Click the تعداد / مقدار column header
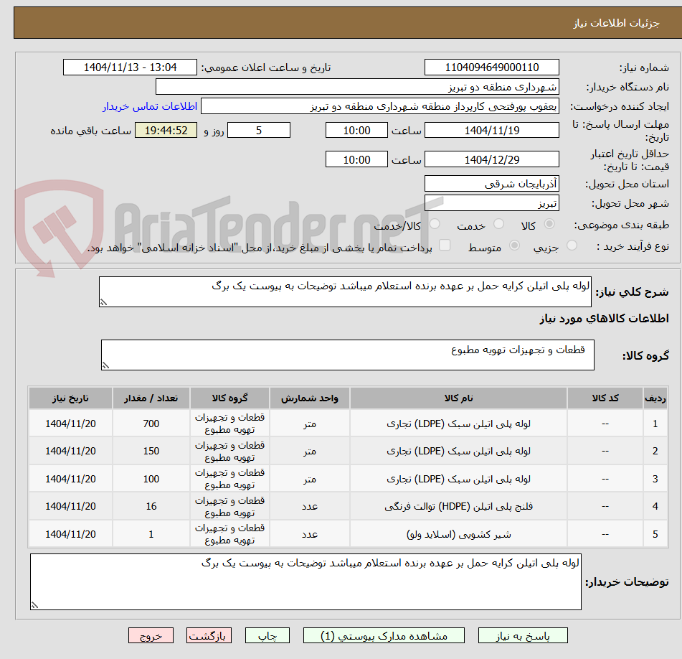This screenshot has width=682, height=659. tap(151, 398)
